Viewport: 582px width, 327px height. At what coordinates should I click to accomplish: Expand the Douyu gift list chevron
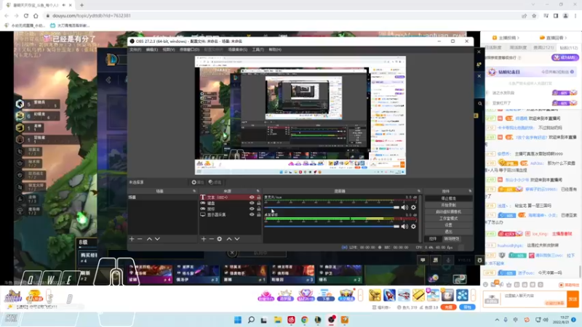474,295
